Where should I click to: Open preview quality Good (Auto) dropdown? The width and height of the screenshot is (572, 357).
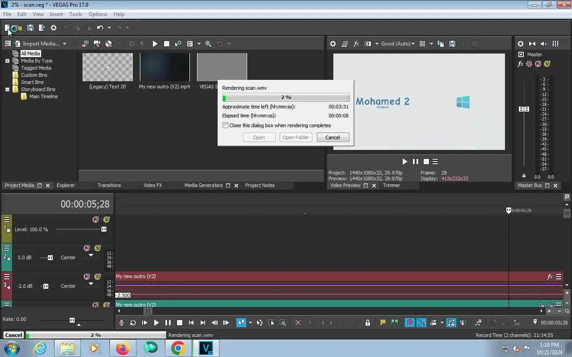pos(398,44)
